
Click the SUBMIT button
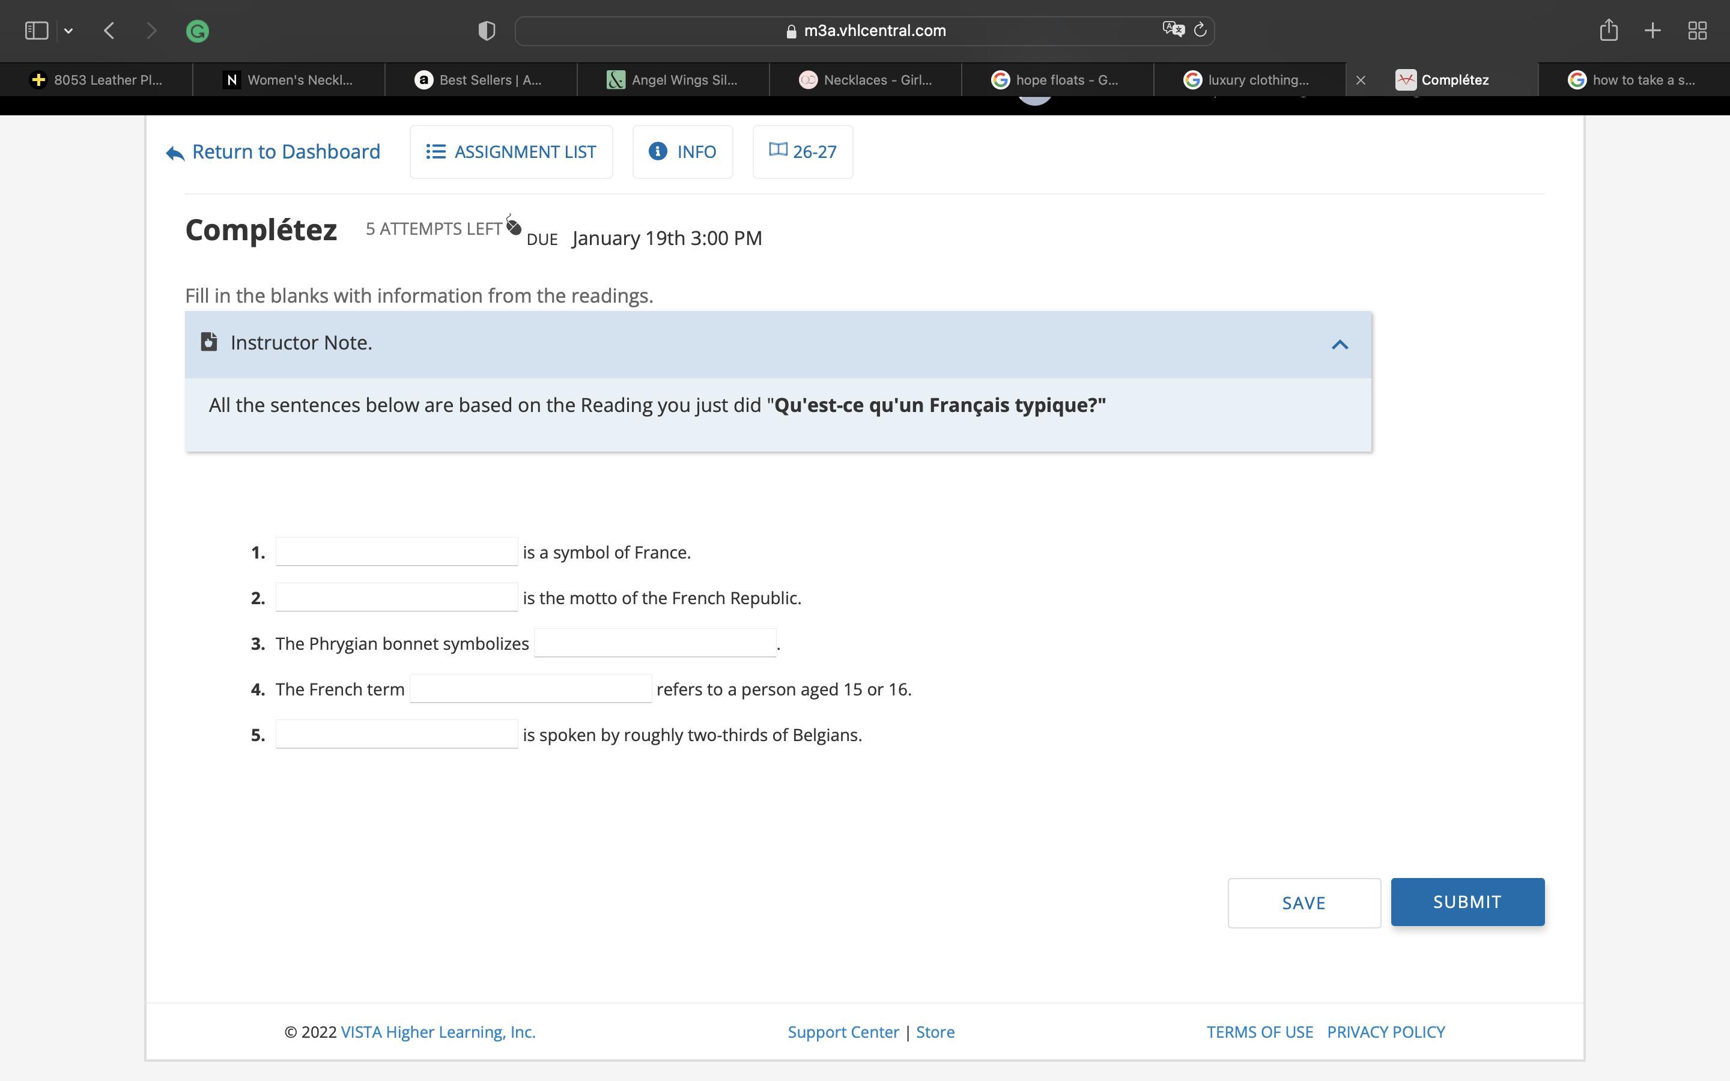click(x=1467, y=901)
